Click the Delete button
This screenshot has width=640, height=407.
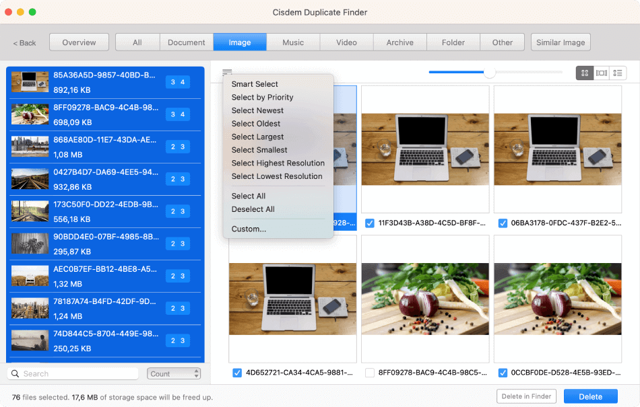click(x=590, y=396)
